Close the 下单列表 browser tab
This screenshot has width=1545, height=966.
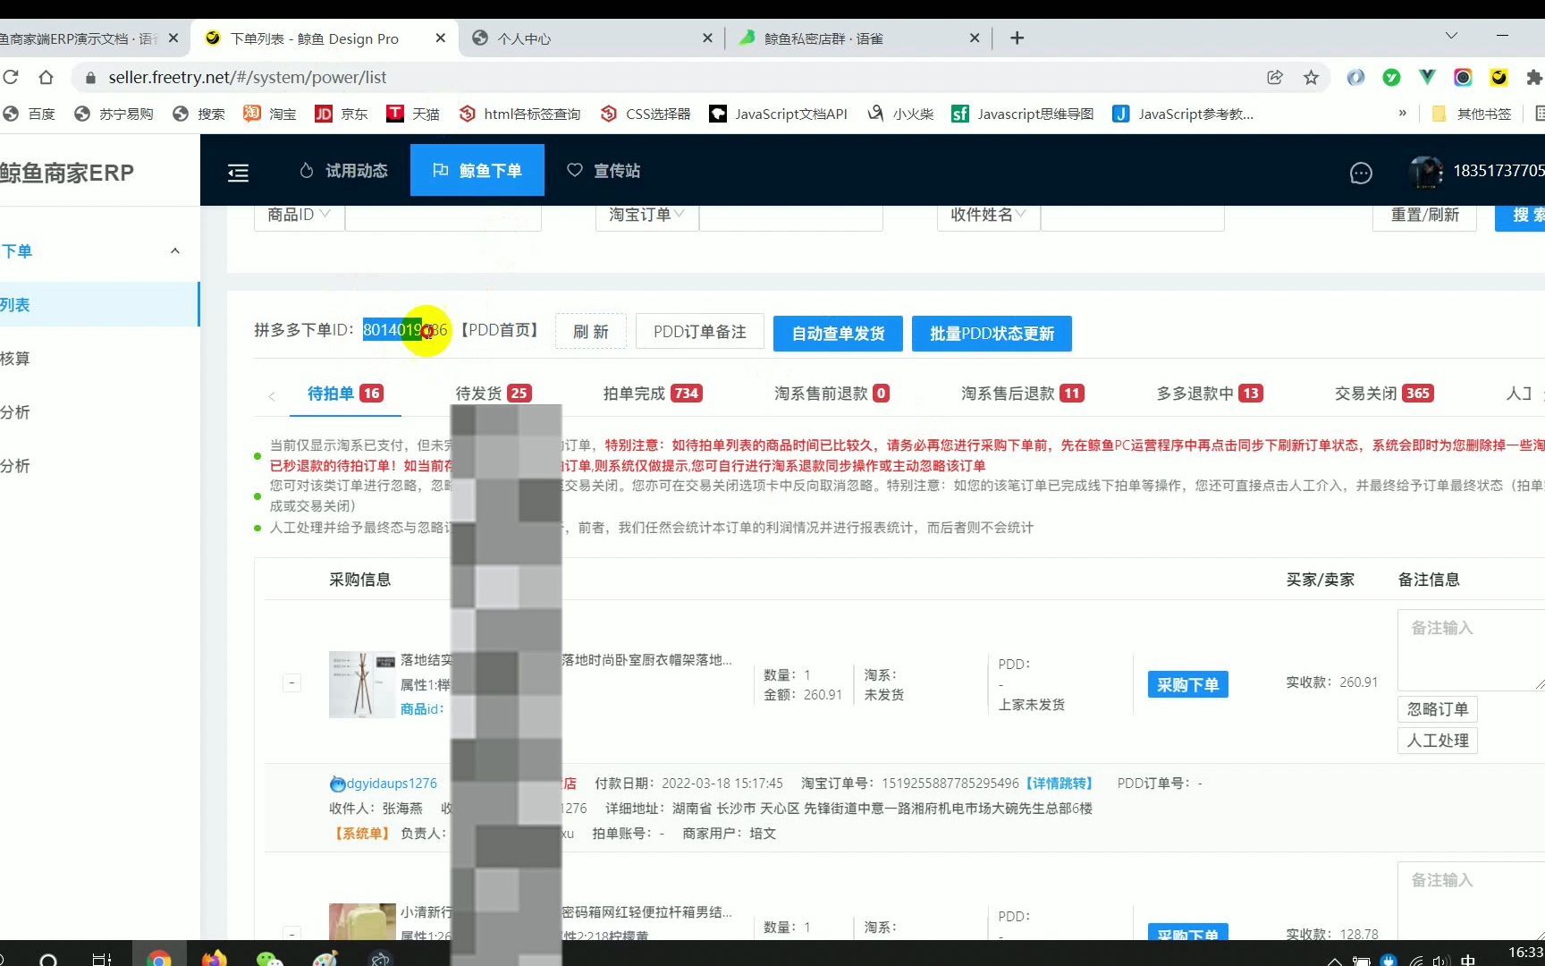coord(441,38)
